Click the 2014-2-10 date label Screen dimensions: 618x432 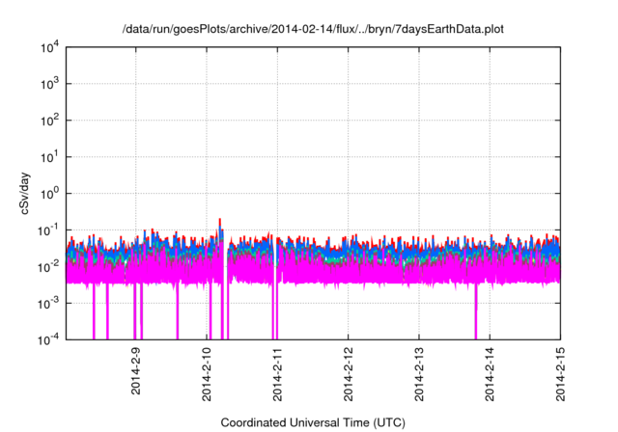coord(207,374)
